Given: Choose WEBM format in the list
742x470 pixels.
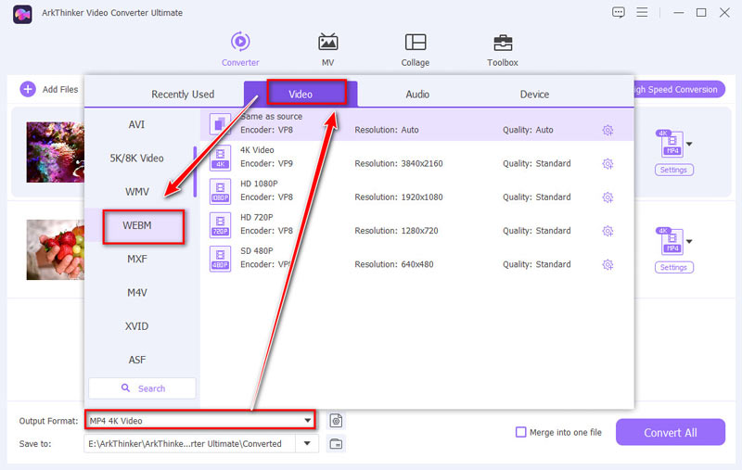Looking at the screenshot, I should tap(136, 225).
